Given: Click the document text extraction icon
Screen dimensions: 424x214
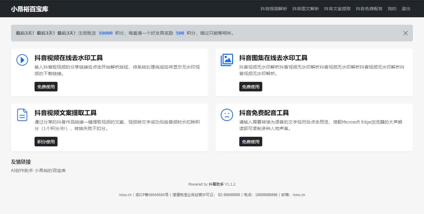Looking at the screenshot, I should pos(22,115).
